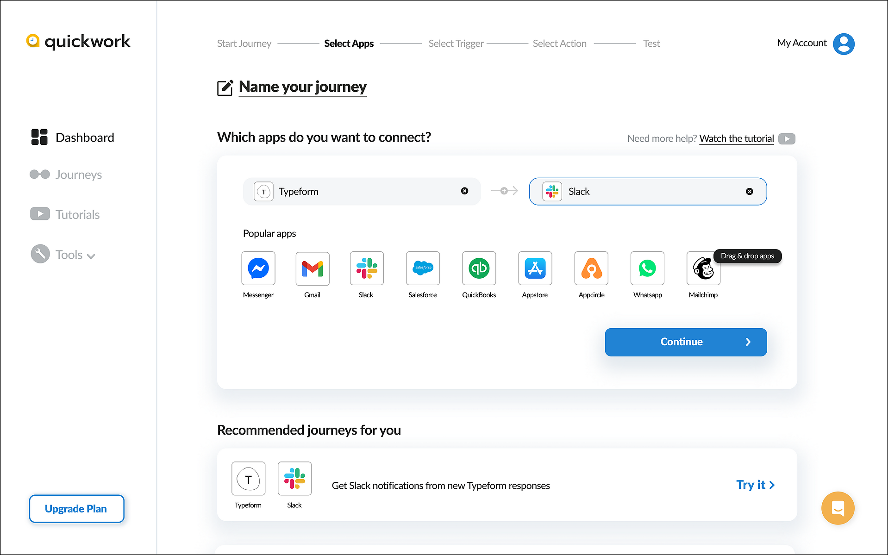Click the 'Which apps do you want to connect?' heading
Viewport: 888px width, 555px height.
pyautogui.click(x=324, y=137)
